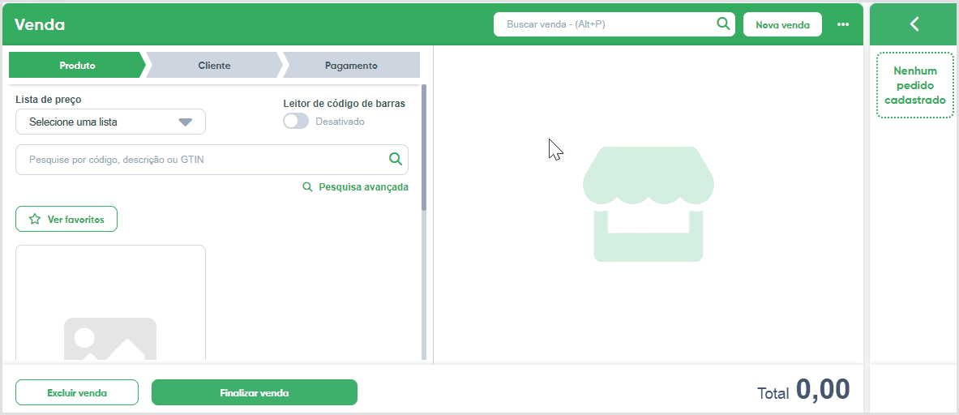Click the Finalizar venda button
The height and width of the screenshot is (415, 959).
point(255,392)
